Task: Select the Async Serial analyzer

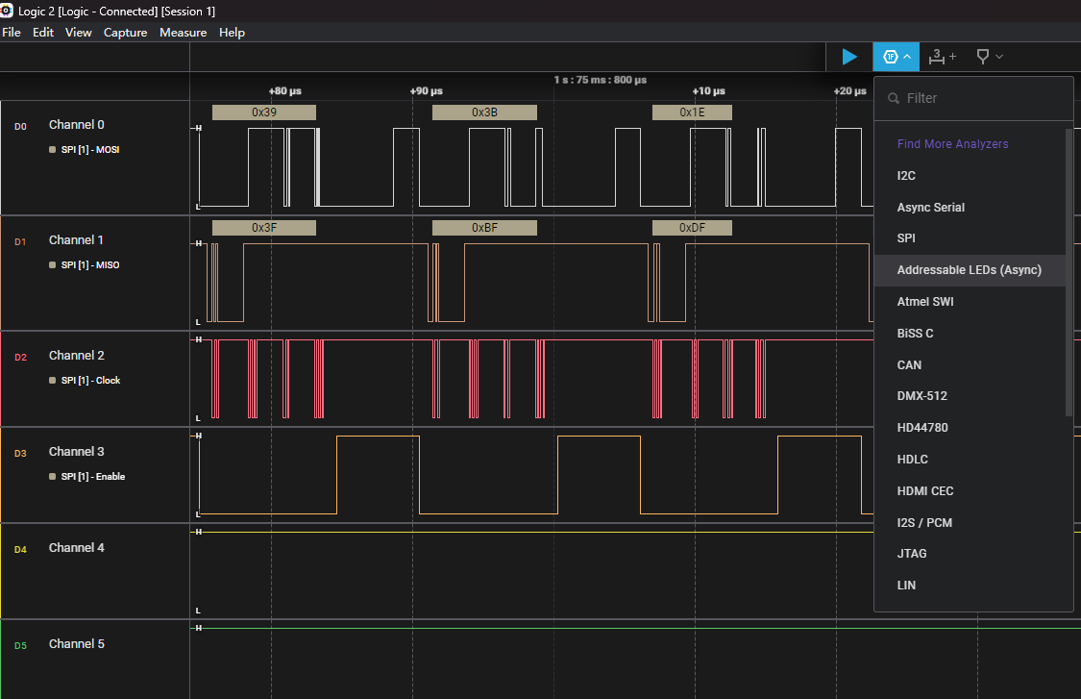Action: point(970,207)
